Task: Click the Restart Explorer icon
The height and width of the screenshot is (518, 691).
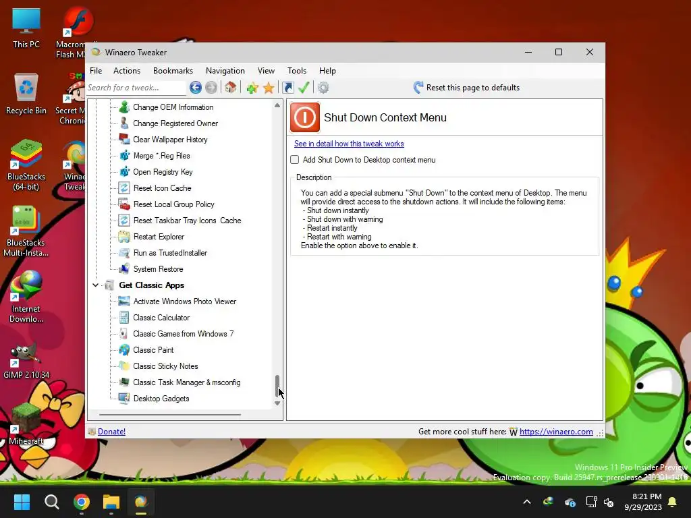Action: coord(124,237)
